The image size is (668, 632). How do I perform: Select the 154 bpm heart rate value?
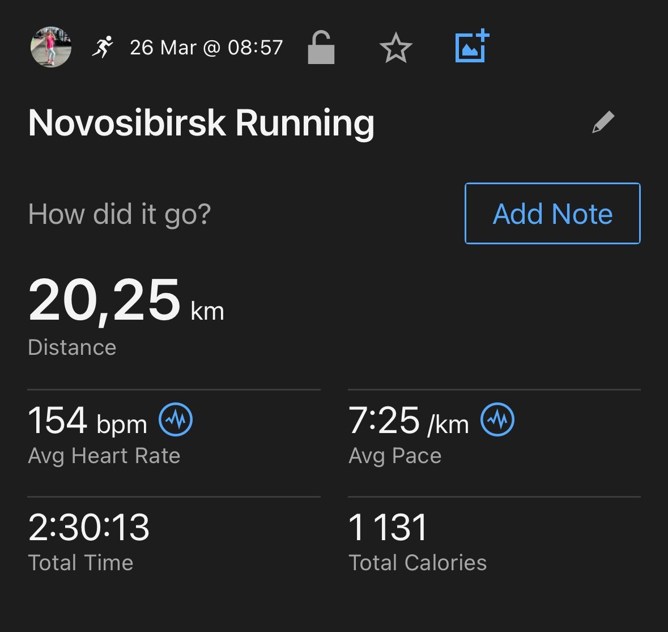click(87, 422)
